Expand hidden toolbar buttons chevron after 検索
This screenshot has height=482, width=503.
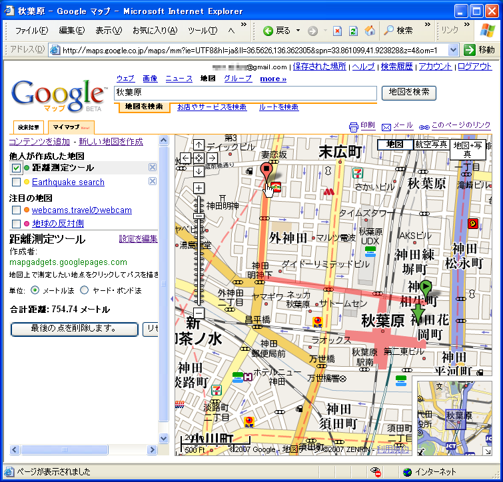[428, 25]
